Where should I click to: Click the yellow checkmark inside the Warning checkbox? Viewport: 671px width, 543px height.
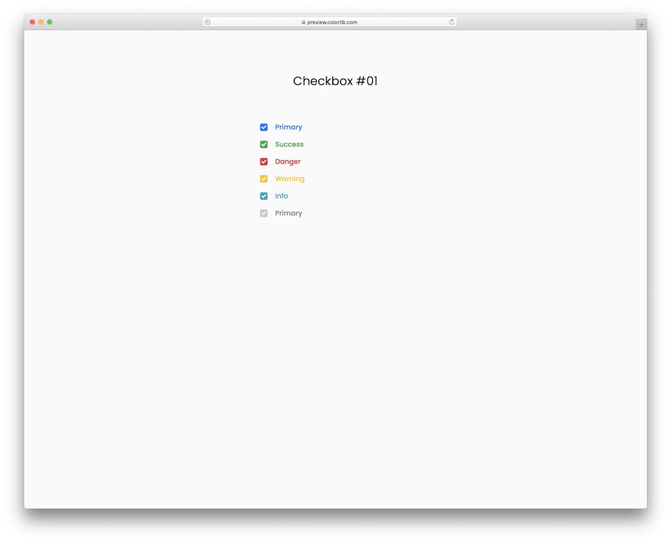[263, 179]
